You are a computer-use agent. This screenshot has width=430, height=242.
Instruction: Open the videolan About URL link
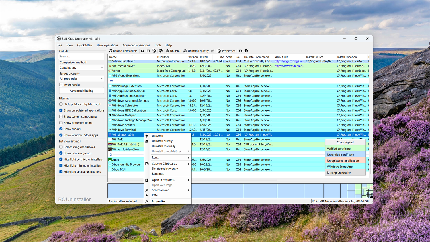[289, 66]
